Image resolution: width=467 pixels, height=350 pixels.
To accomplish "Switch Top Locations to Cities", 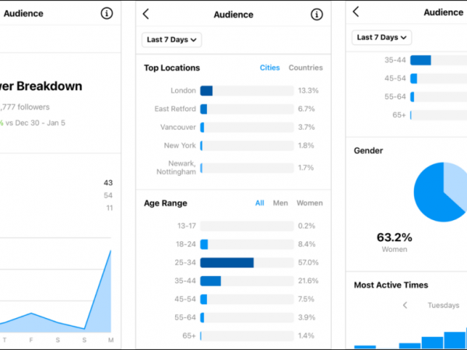I will 269,68.
